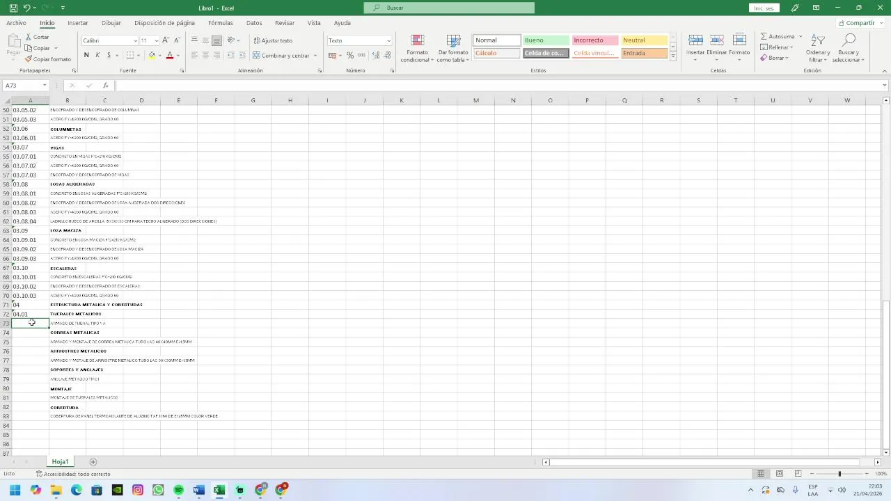The height and width of the screenshot is (501, 891).
Task: Click the increase indent icon
Action: click(242, 55)
